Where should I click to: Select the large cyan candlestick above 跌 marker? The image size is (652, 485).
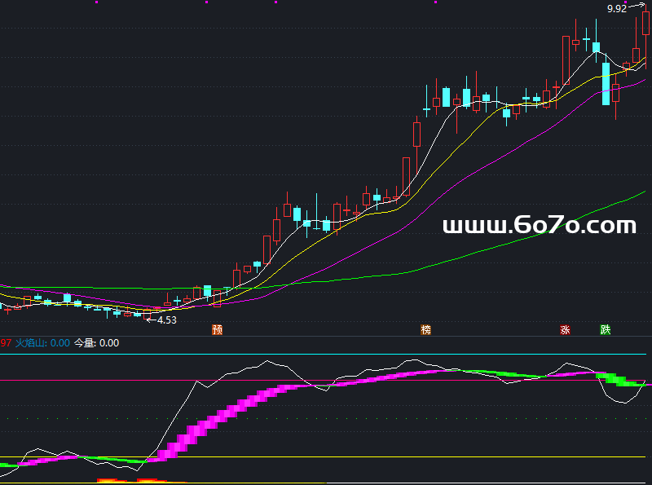tap(606, 83)
